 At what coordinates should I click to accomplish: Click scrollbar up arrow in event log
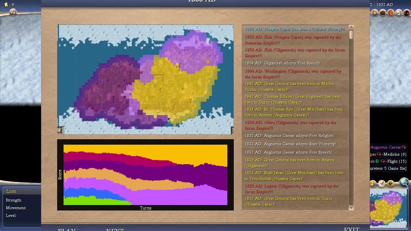click(351, 27)
